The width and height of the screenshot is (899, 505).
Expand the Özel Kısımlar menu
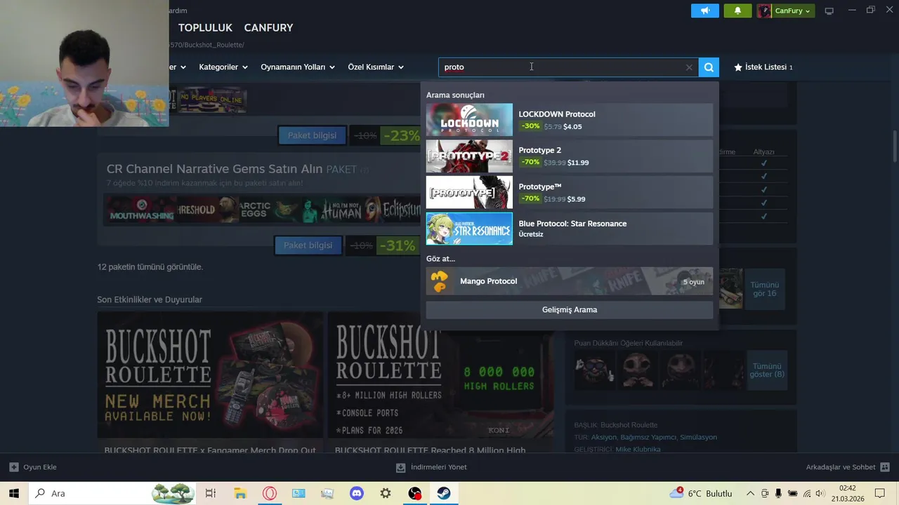pos(376,67)
